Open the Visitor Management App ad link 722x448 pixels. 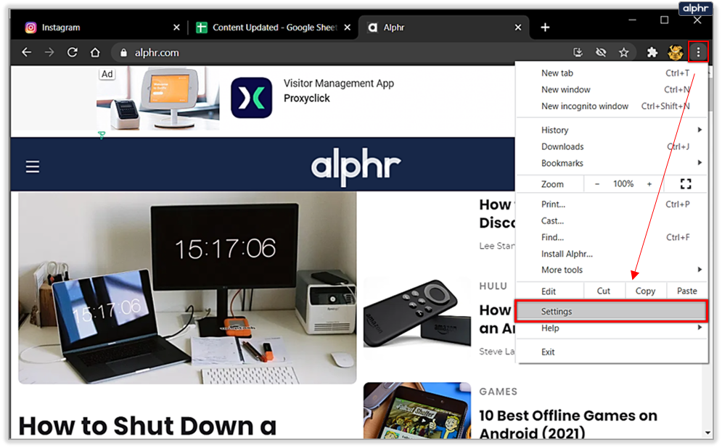[339, 83]
